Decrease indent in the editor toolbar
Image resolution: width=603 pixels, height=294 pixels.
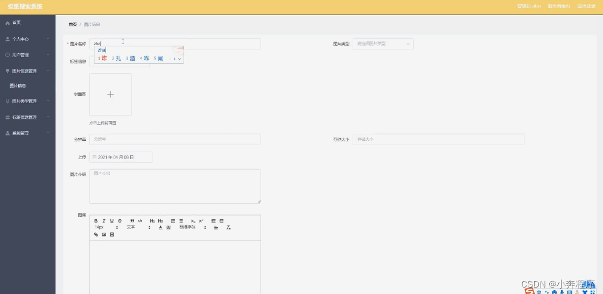(x=213, y=221)
